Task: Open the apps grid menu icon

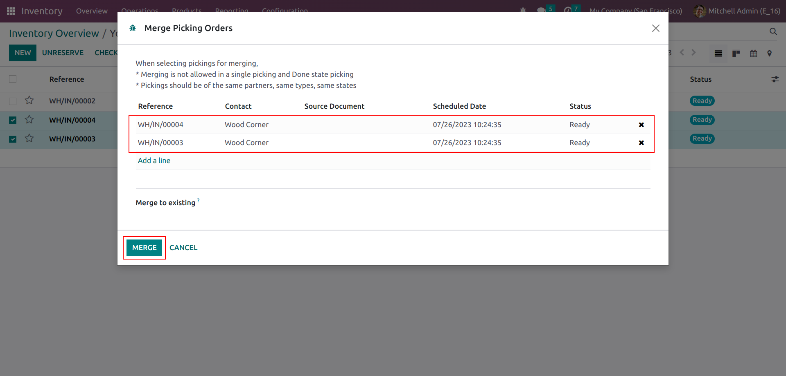Action: (11, 11)
